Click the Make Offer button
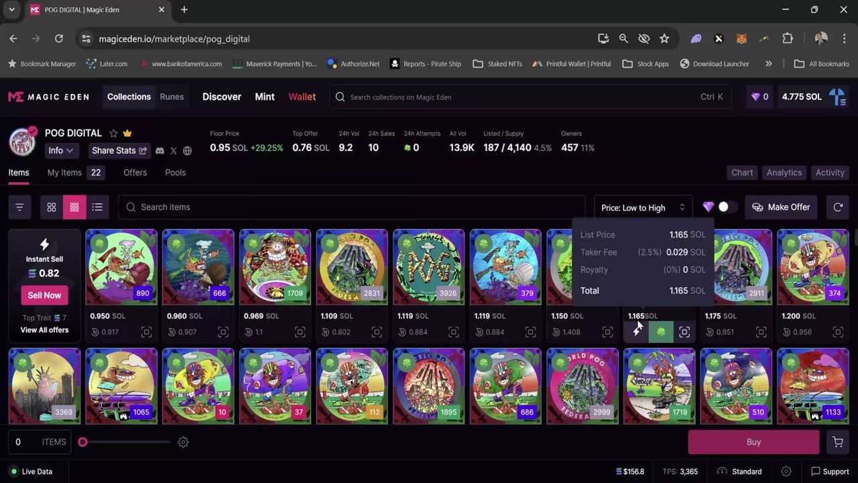 pos(782,207)
